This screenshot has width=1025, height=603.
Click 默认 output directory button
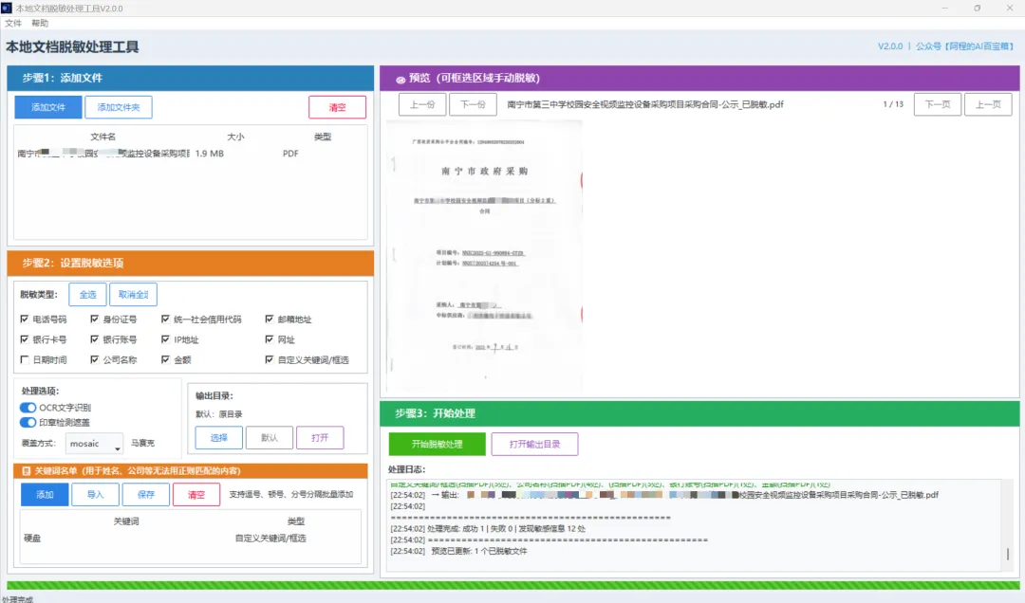click(270, 438)
